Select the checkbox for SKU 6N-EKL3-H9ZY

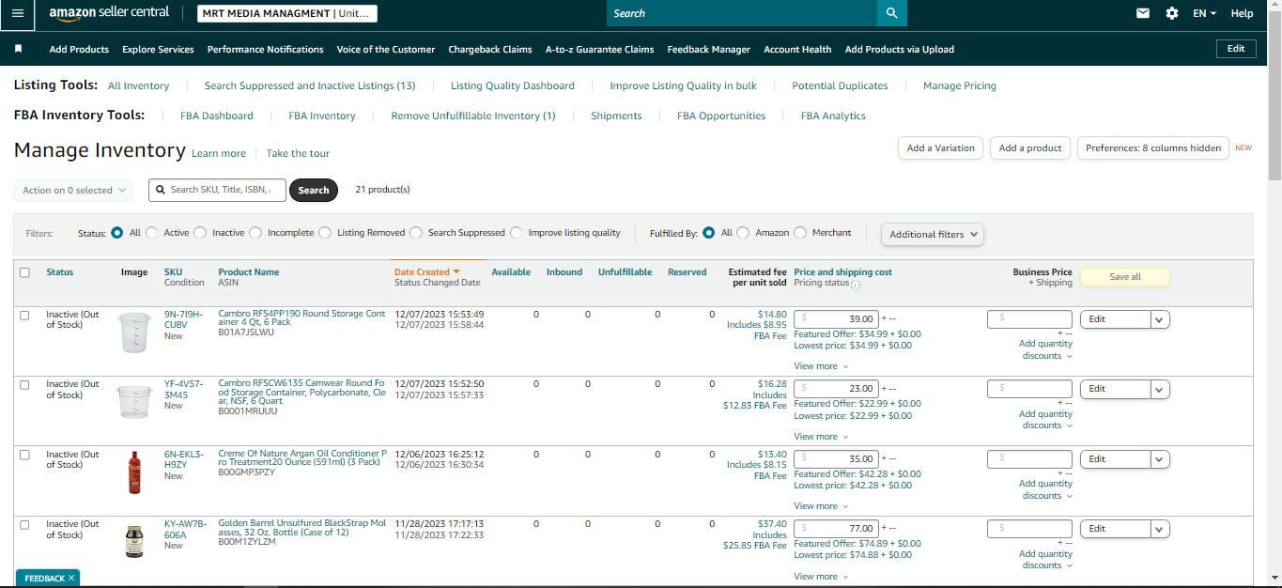click(24, 455)
